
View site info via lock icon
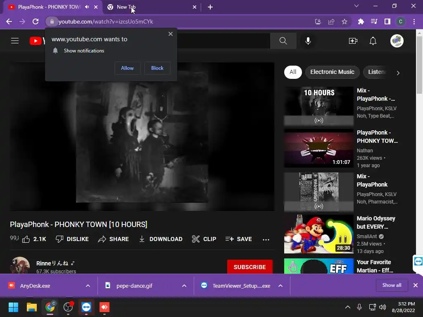pyautogui.click(x=52, y=21)
